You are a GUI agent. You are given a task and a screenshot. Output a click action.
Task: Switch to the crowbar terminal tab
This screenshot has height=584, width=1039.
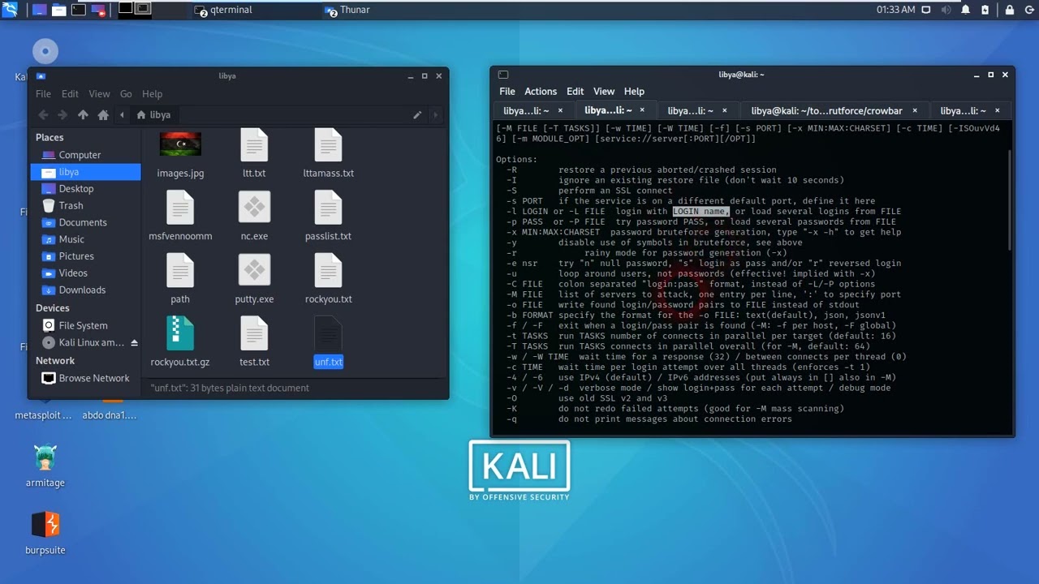point(826,110)
